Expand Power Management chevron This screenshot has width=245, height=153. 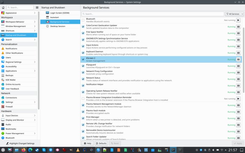pos(35,133)
